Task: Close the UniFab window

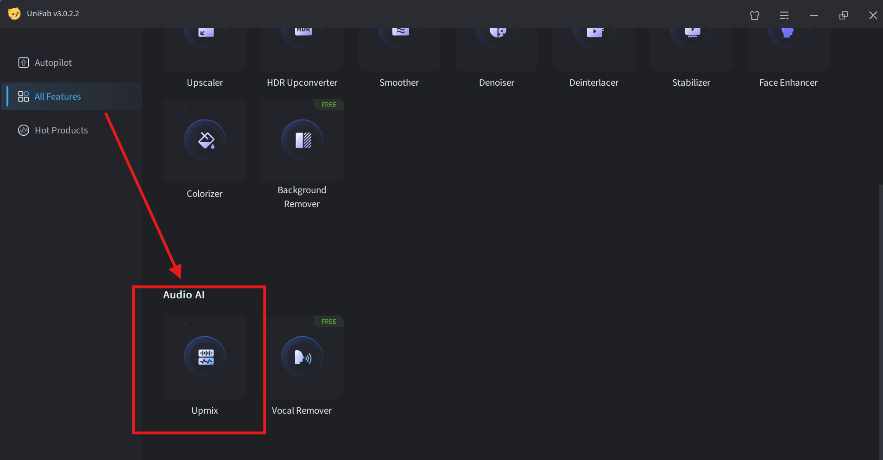Action: click(873, 15)
